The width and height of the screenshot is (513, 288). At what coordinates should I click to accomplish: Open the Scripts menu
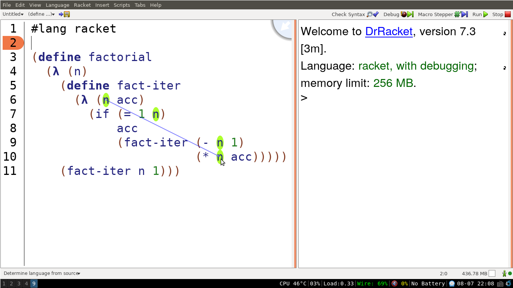122,5
